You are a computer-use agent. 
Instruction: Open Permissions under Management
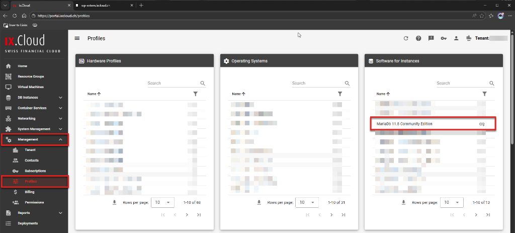34,202
